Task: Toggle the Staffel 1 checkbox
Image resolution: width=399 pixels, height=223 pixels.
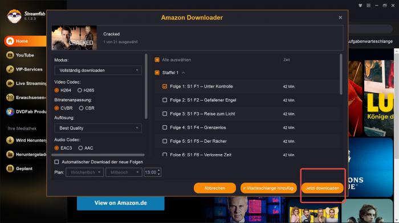Action: point(157,73)
